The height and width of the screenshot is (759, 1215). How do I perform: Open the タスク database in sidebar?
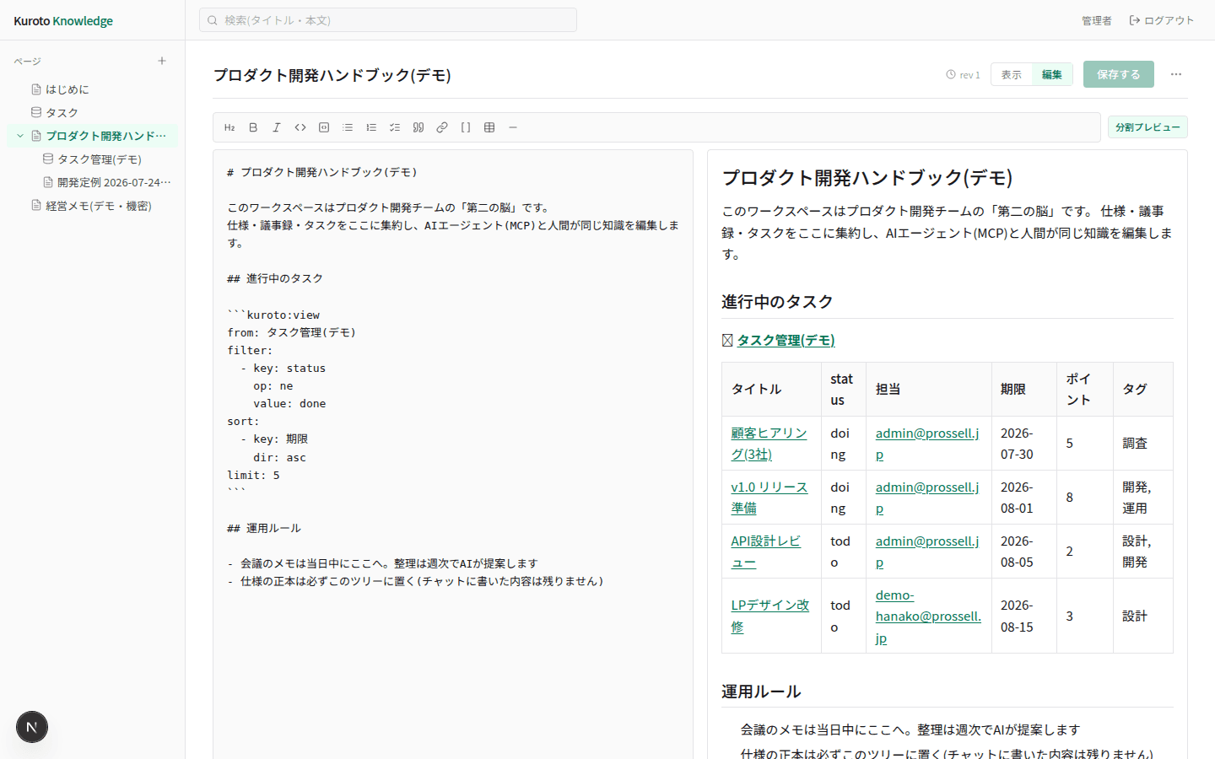93,112
